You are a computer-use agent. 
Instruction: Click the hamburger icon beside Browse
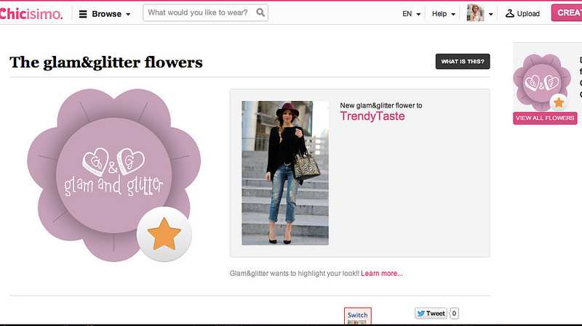point(83,14)
